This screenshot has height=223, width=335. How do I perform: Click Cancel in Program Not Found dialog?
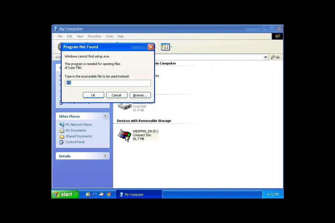click(x=117, y=95)
